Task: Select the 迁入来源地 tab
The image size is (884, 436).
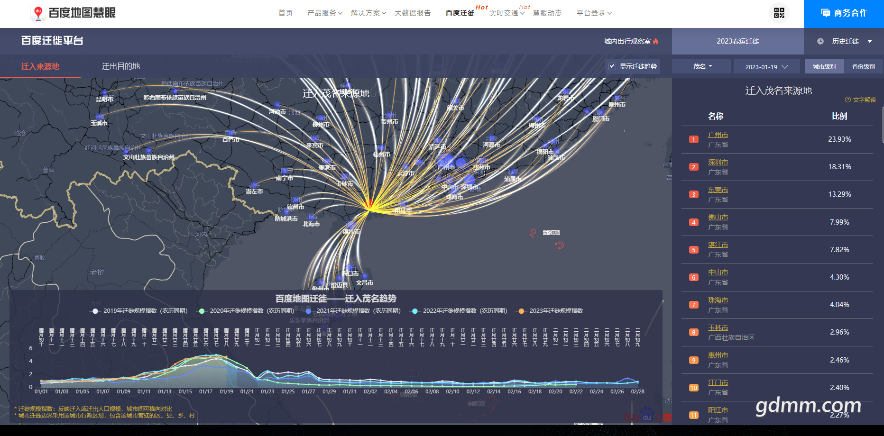Action: click(x=40, y=66)
